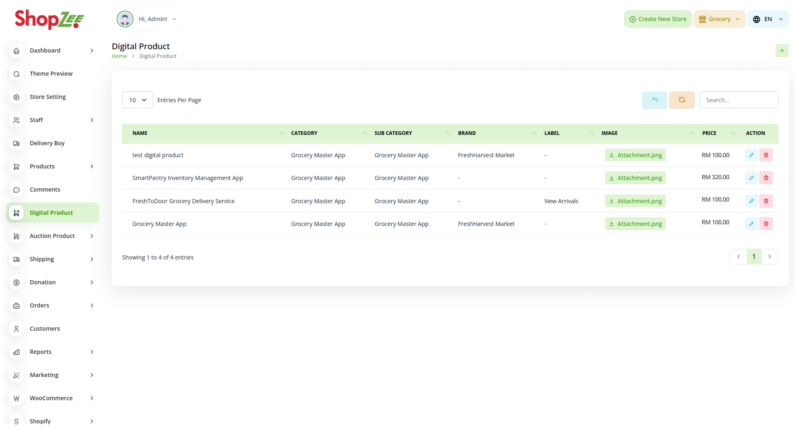This screenshot has height=447, width=795.
Task: Click the Store Setting gear icon
Action: coord(17,97)
